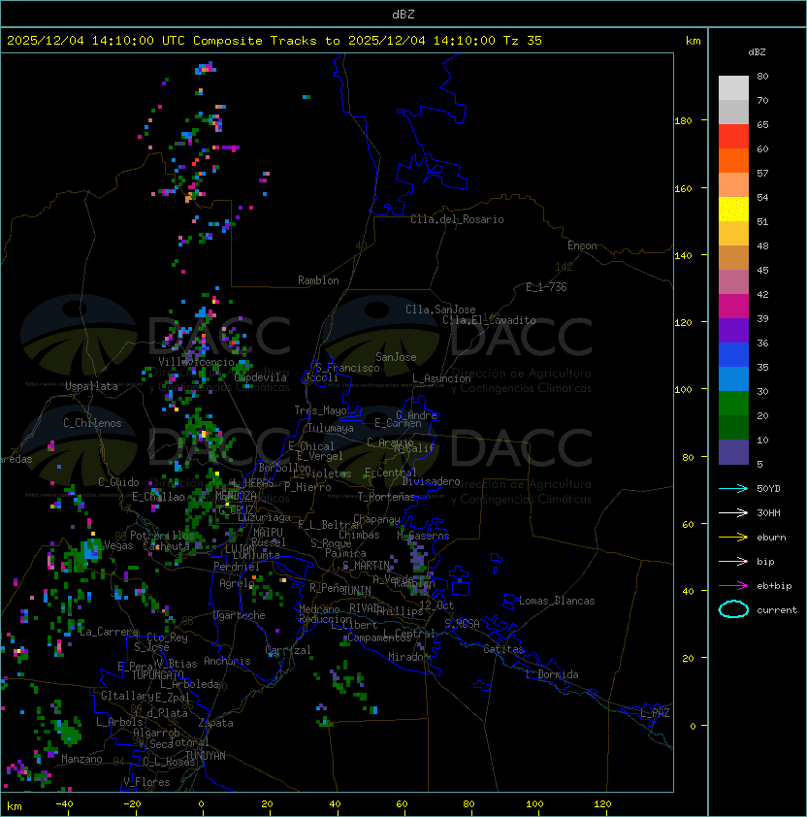The height and width of the screenshot is (817, 807).
Task: Click the 'TUNUYAN' label on map
Action: [x=206, y=756]
